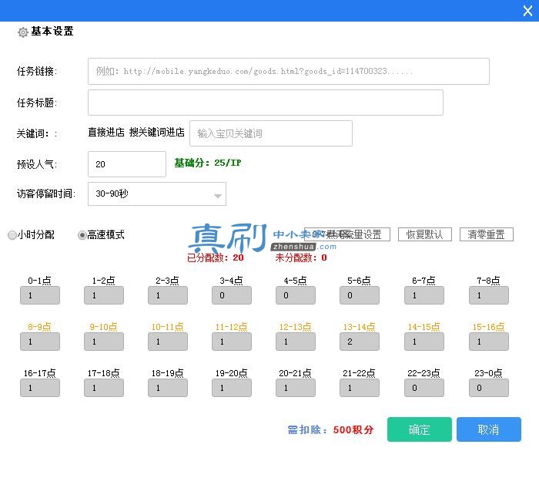Open the 访客停留时间 30-90秒 dropdown
The image size is (539, 478).
click(x=157, y=194)
